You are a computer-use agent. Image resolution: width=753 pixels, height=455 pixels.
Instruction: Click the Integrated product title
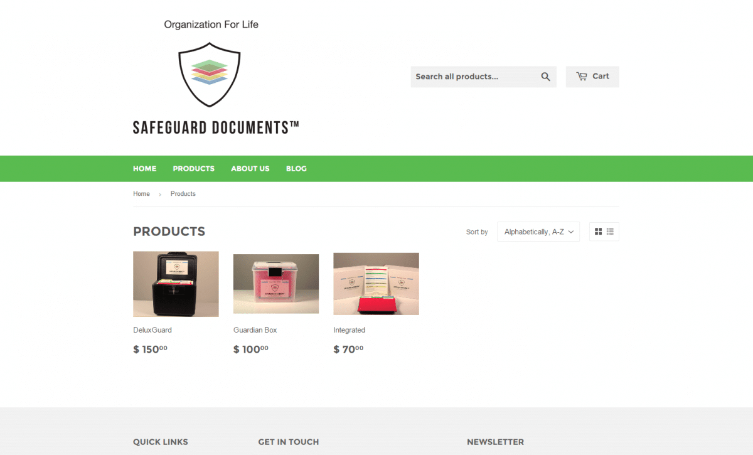point(349,330)
